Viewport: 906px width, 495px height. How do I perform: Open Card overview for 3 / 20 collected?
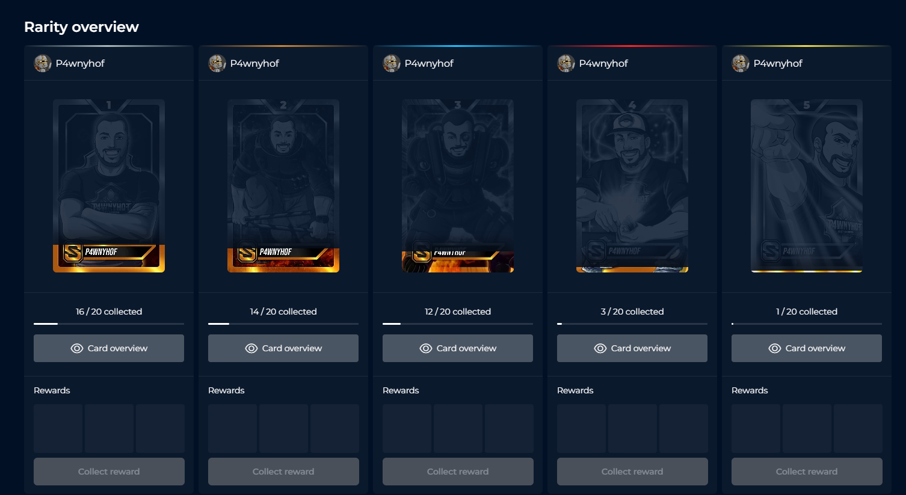point(632,348)
